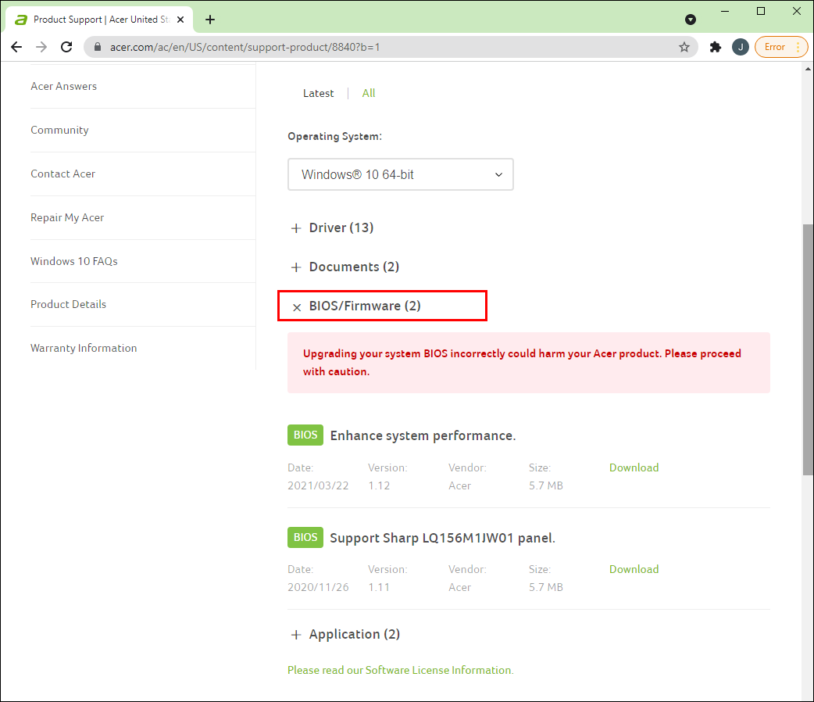Click the green BIOS badge for version 1.11
814x702 pixels.
point(305,537)
